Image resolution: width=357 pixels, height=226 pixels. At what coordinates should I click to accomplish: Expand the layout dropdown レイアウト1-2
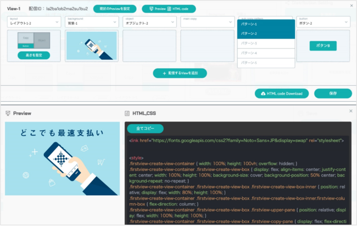[34, 22]
